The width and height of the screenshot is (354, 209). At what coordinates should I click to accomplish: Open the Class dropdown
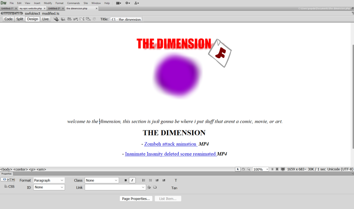click(102, 180)
